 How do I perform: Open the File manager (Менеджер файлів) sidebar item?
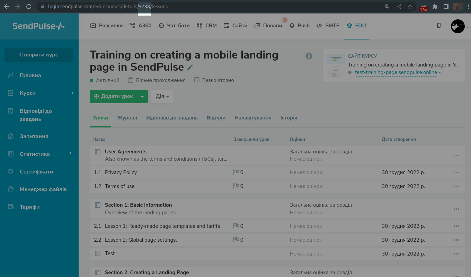point(43,189)
